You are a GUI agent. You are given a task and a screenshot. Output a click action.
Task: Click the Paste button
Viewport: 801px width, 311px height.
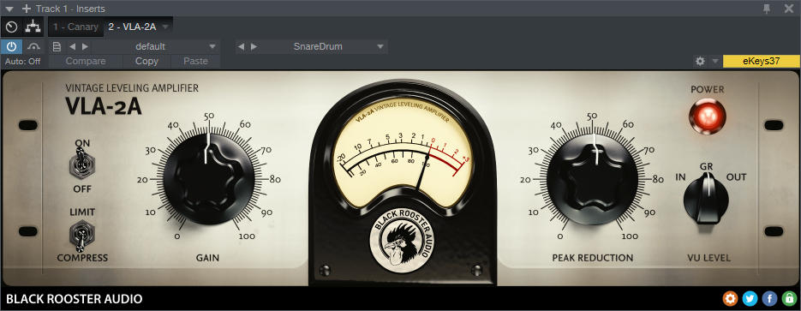tap(195, 62)
